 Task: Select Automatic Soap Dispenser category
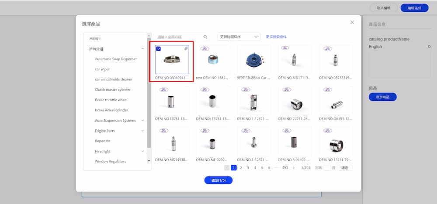(116, 59)
